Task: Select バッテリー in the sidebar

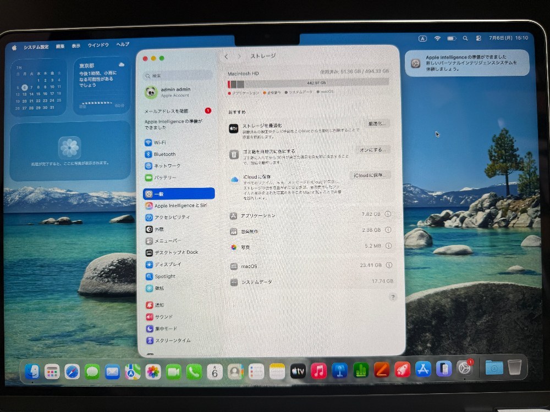Action: point(179,177)
